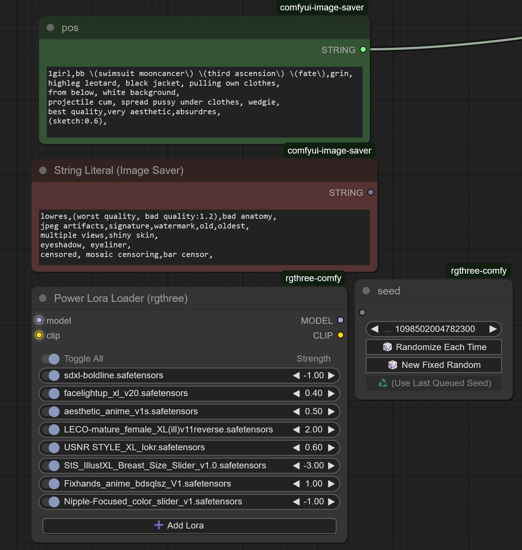Disable the sdxl-boldline.safetensors lora
The width and height of the screenshot is (522, 550).
coord(51,375)
